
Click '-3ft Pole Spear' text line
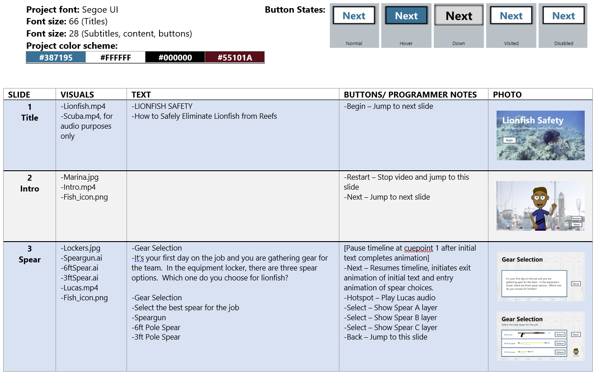point(156,337)
